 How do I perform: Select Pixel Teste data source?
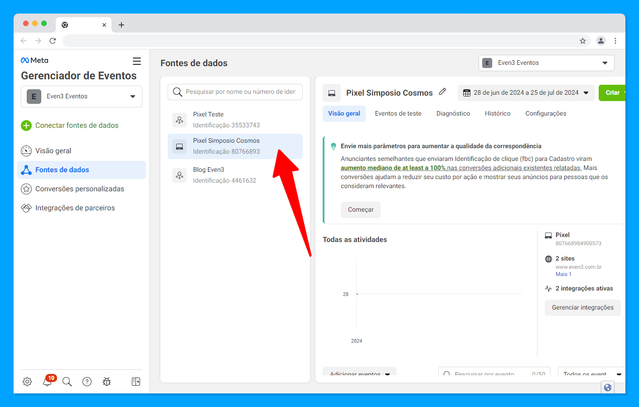(235, 120)
